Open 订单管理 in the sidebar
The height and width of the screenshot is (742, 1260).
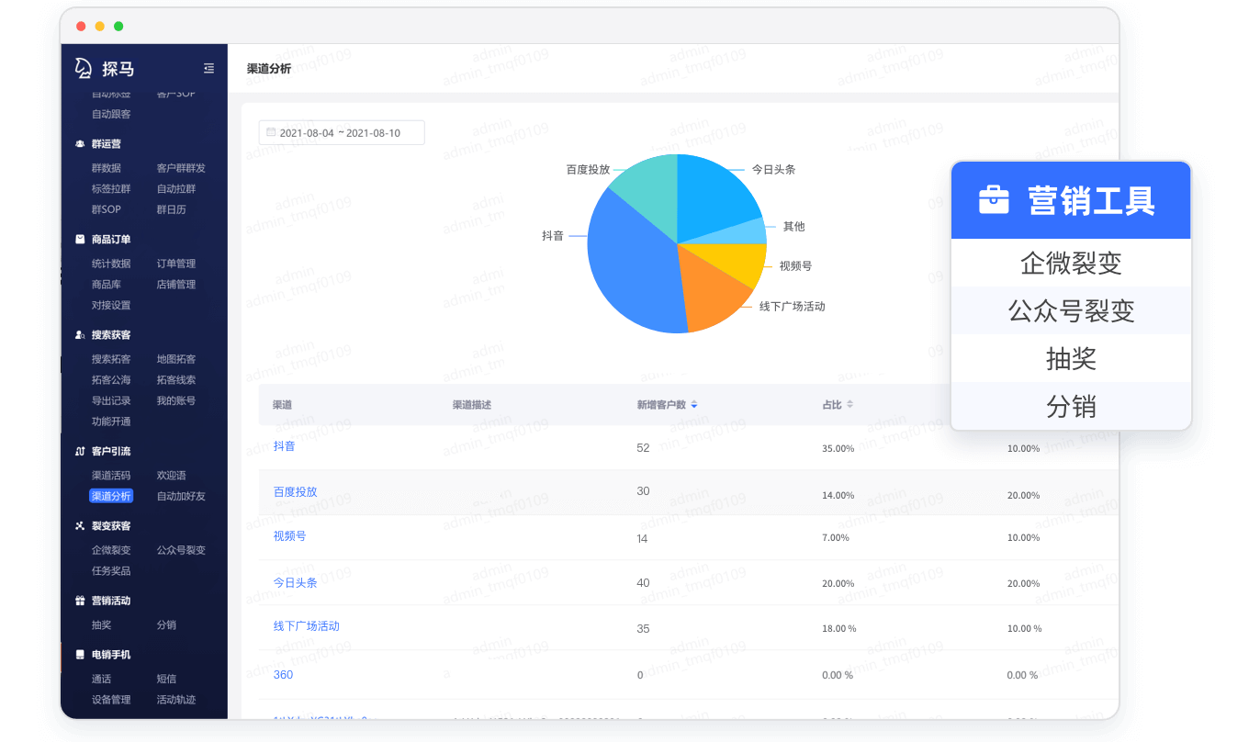point(176,264)
